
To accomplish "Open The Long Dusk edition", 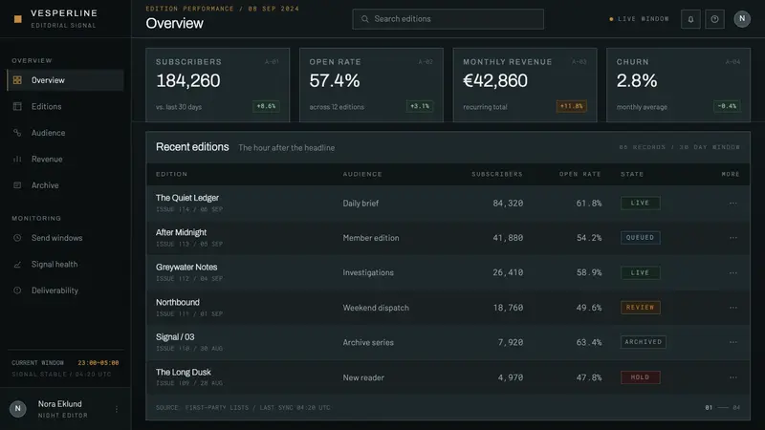I will [184, 372].
